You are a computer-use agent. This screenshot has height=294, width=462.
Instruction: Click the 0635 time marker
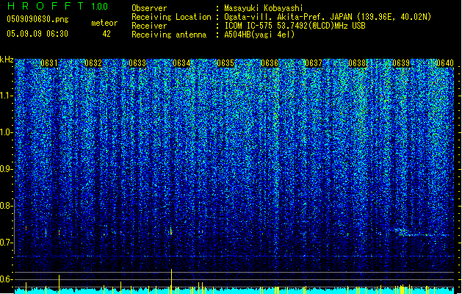225,63
